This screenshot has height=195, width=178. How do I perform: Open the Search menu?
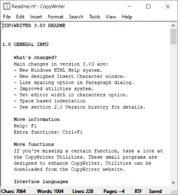point(76,17)
